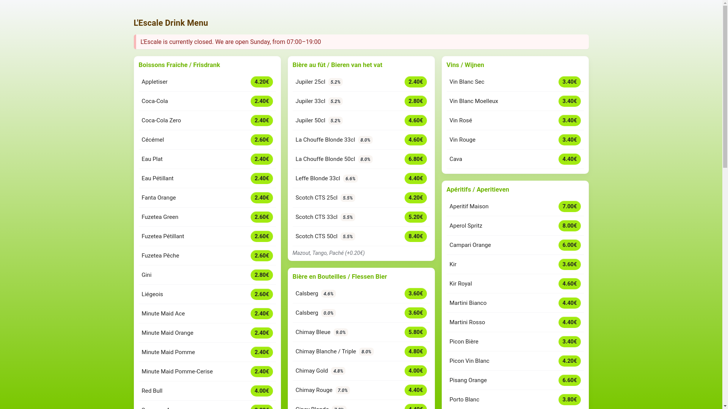
Task: Click the closed notice banner
Action: [x=361, y=42]
